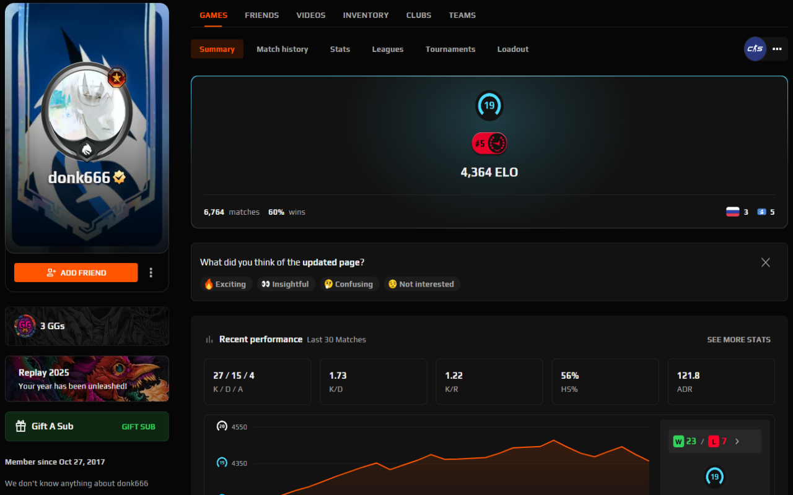Switch to the Friends tab
This screenshot has height=495, width=793.
pos(262,15)
